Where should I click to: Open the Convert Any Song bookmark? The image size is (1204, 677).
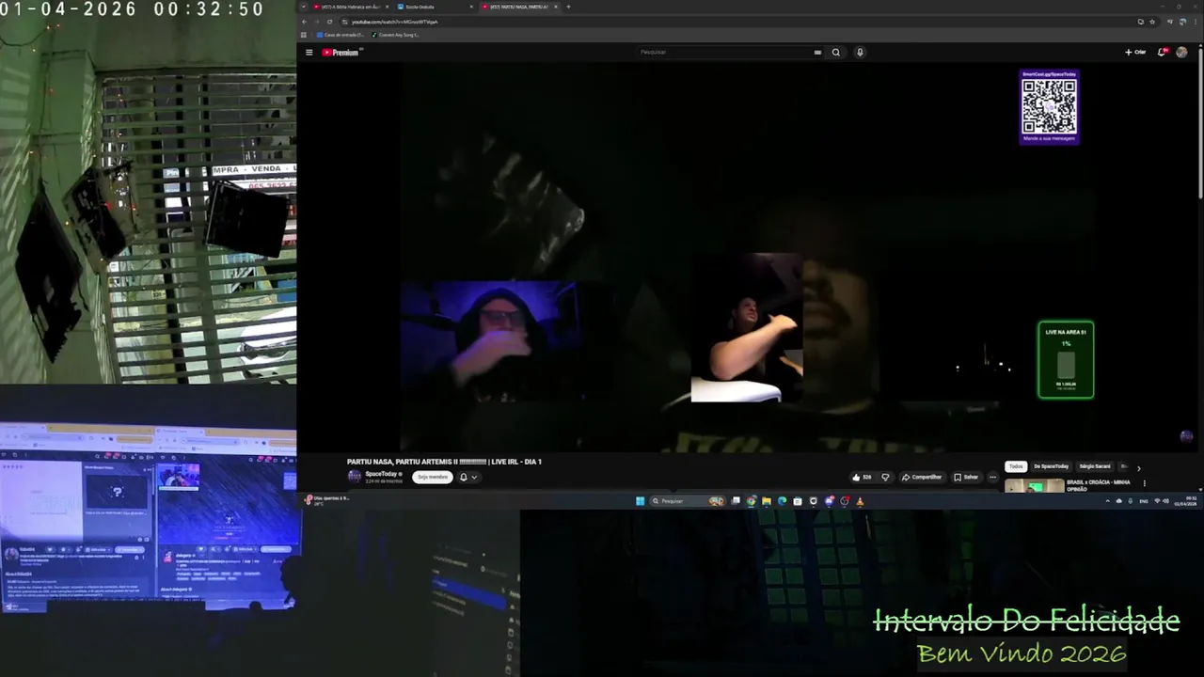(395, 35)
